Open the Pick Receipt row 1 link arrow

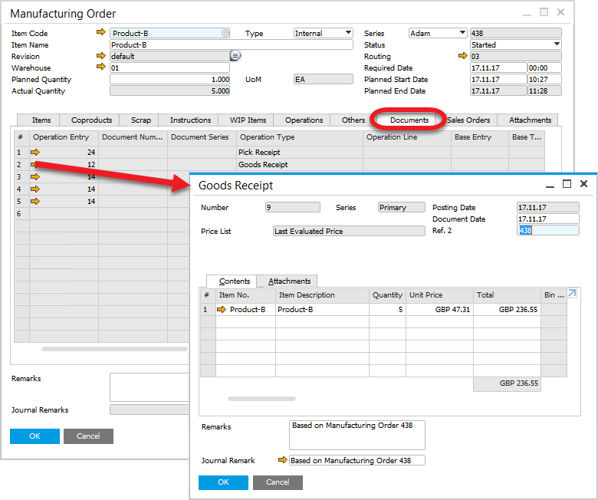click(35, 152)
